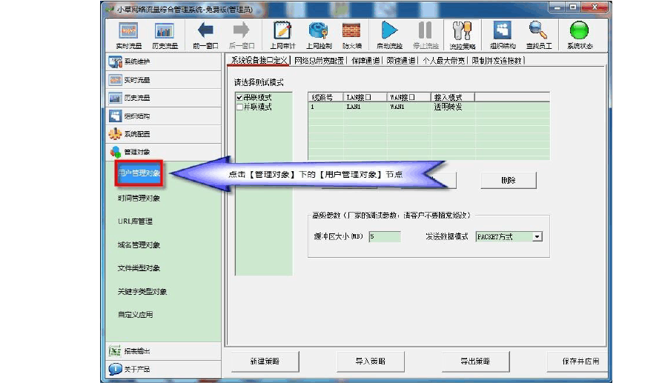This screenshot has width=662, height=383.
Task: Switch to the 网络总带宽配置 tab
Action: point(320,61)
